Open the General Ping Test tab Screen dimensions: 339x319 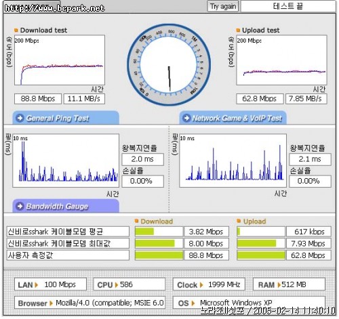click(66, 118)
